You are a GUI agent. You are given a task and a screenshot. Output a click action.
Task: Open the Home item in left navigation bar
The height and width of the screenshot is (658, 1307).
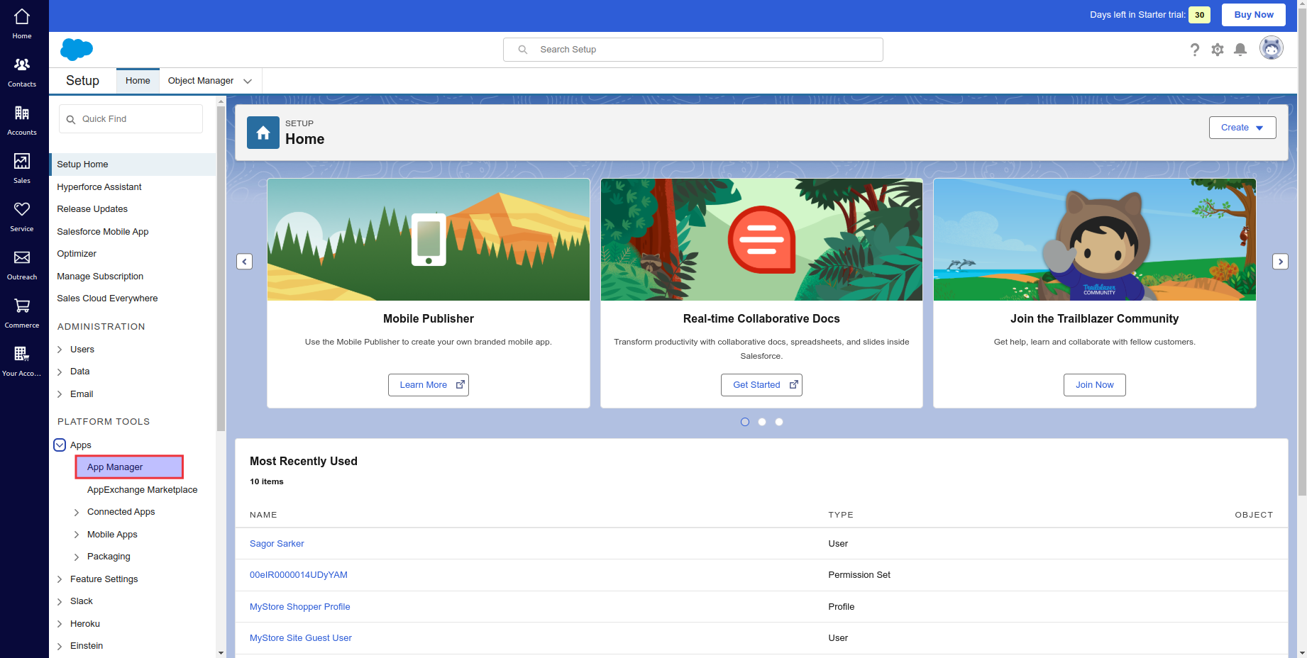click(22, 23)
